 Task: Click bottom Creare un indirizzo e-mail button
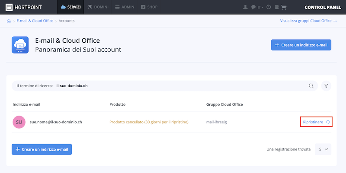42,149
